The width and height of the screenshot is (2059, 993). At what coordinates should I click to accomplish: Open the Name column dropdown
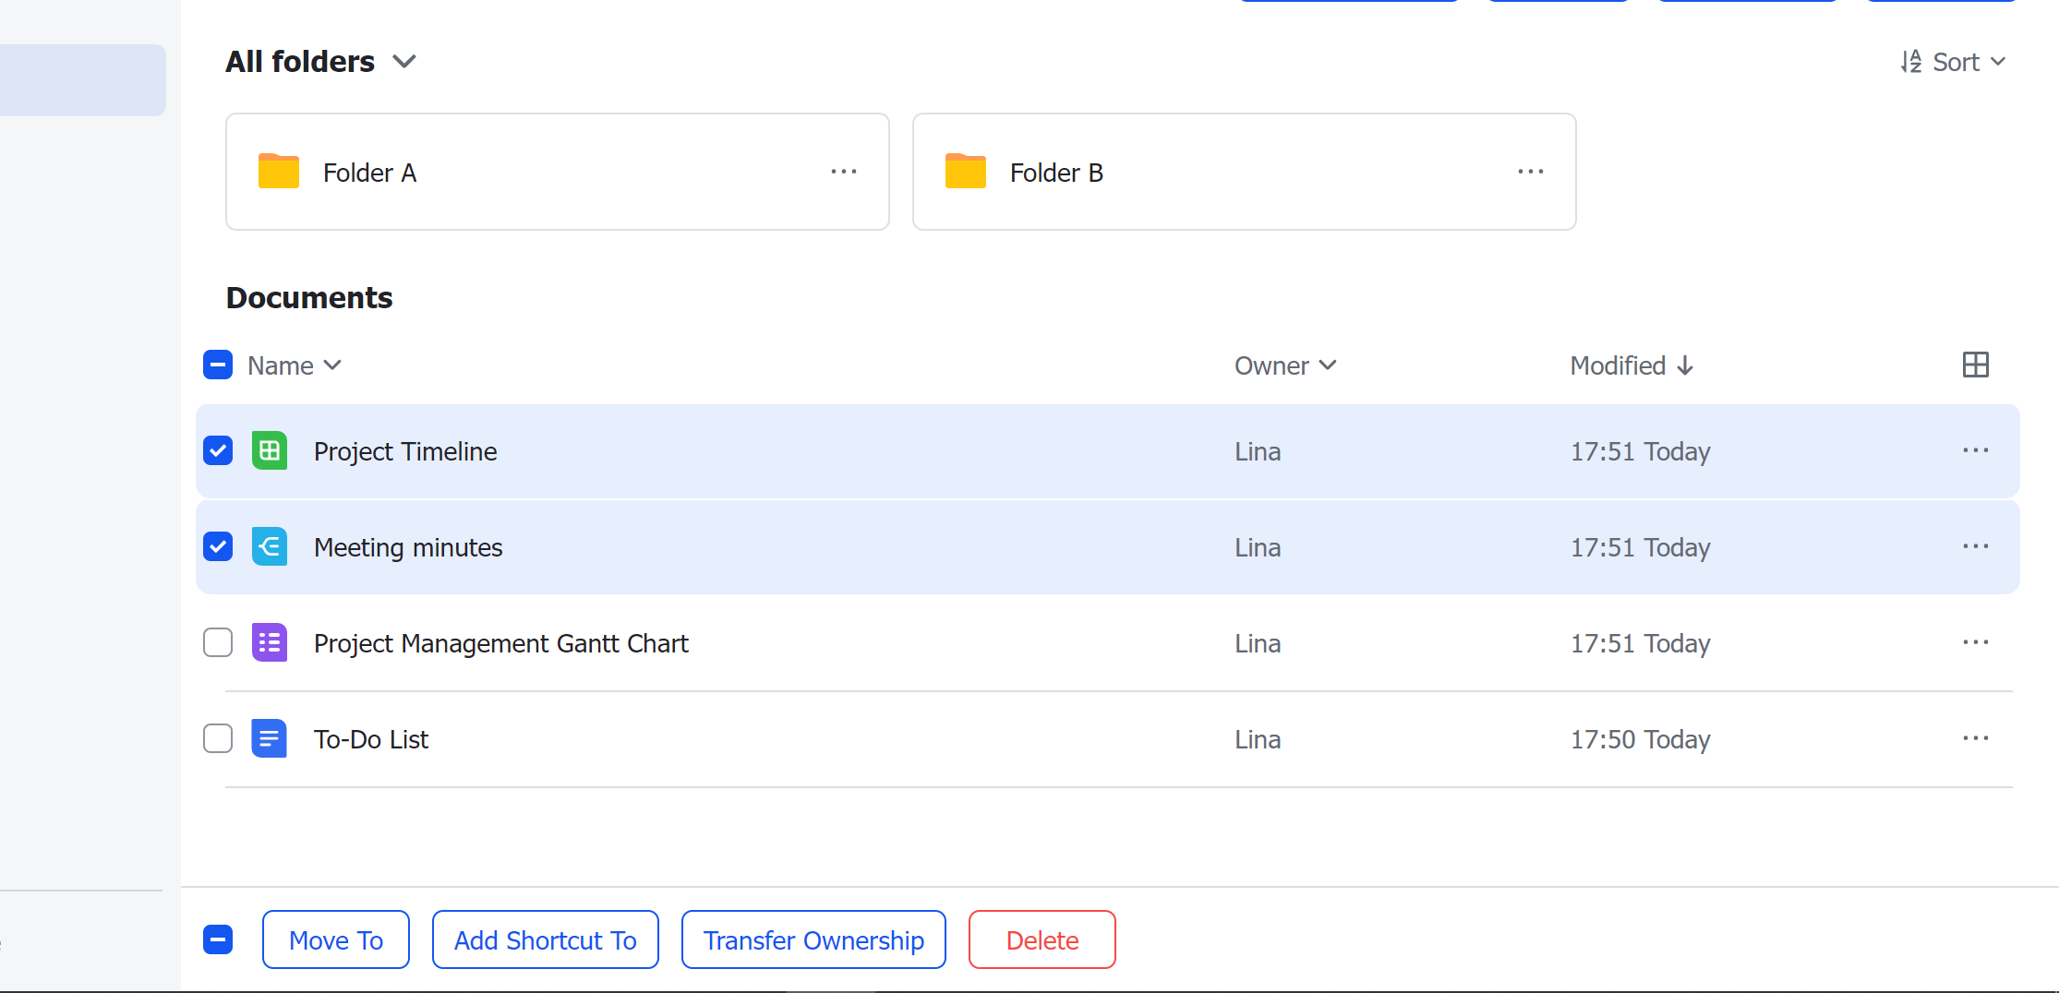tap(333, 365)
